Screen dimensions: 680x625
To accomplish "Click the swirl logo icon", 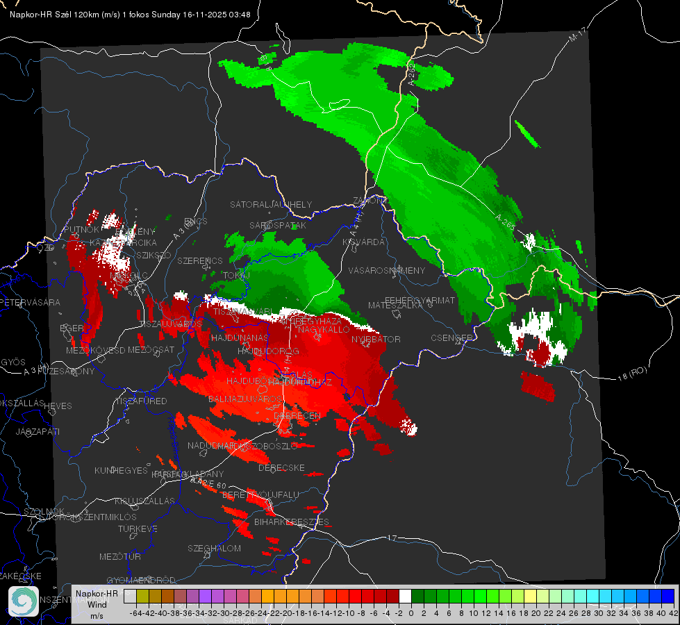I will coord(23,601).
